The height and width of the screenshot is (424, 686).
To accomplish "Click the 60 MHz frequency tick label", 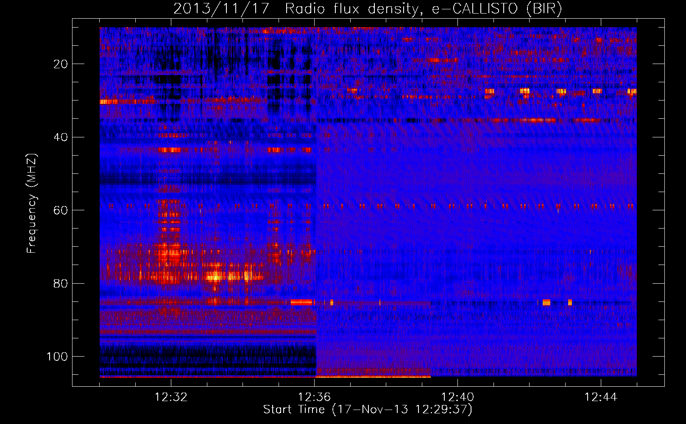I will click(61, 210).
